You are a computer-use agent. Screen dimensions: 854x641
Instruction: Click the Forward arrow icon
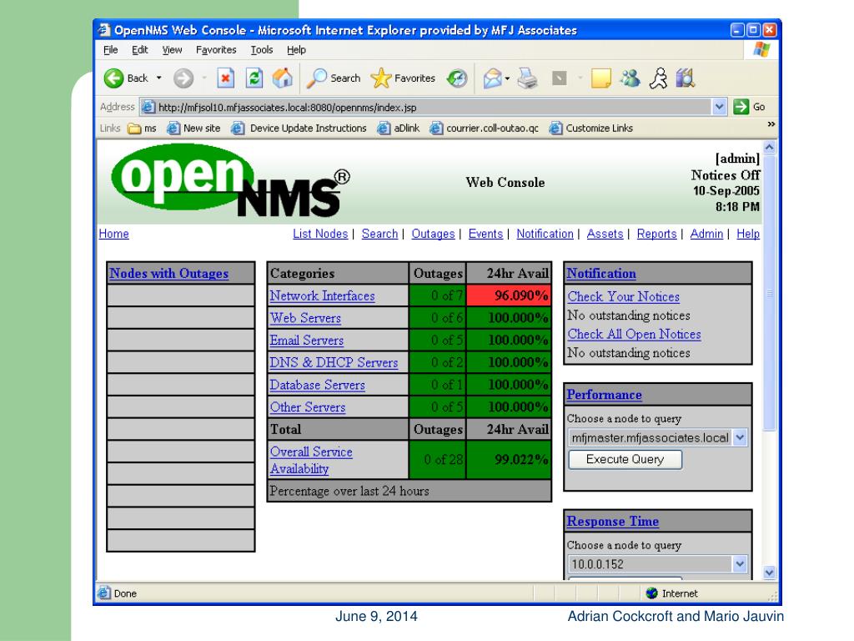(x=183, y=78)
